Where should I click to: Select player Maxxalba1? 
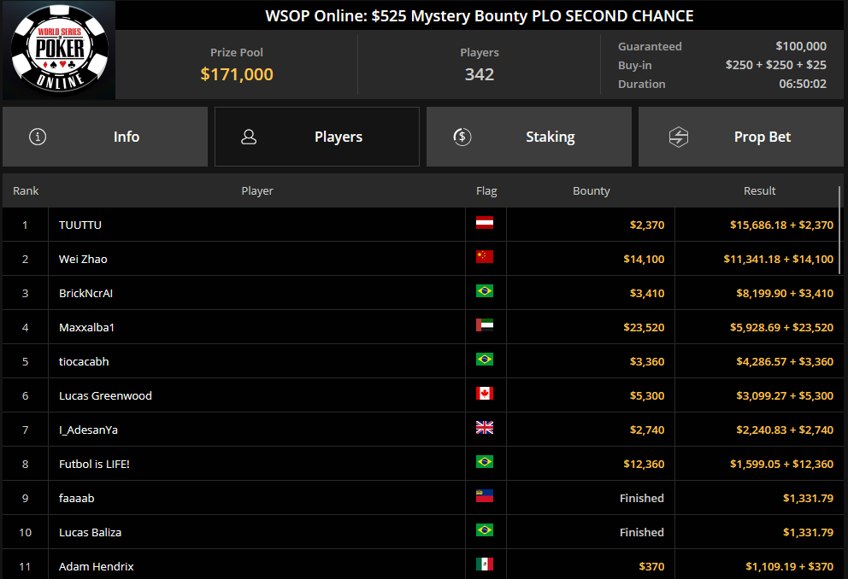(86, 327)
